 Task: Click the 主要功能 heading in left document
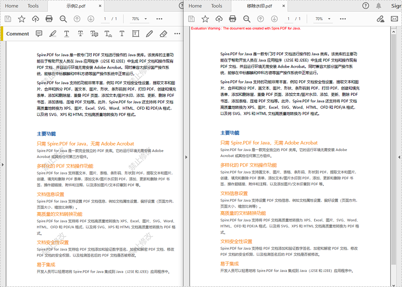tap(46, 134)
